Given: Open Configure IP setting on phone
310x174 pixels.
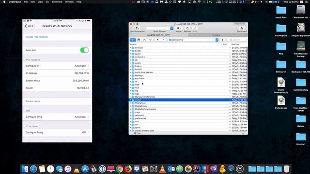Looking at the screenshot, I should (x=57, y=66).
